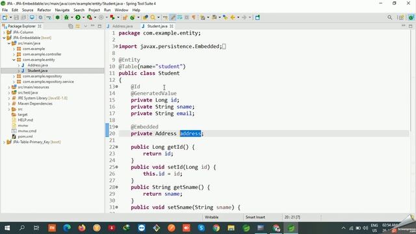Viewport: 416px width, 234px height.
Task: Open New file dropdown arrow
Action: [x=10, y=18]
